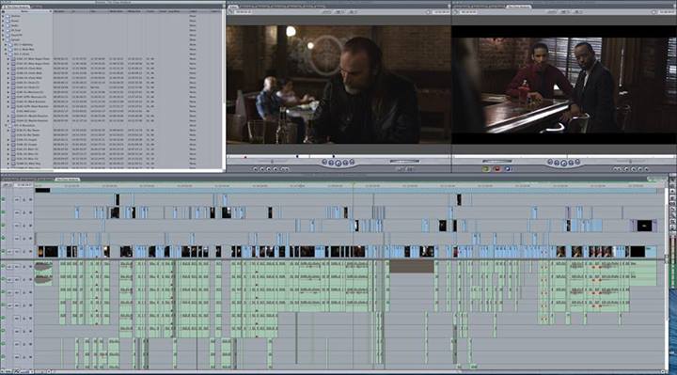677x375 pixels.
Task: Click Go to Previous Edit in the Viewer transport
Action: tap(324, 163)
